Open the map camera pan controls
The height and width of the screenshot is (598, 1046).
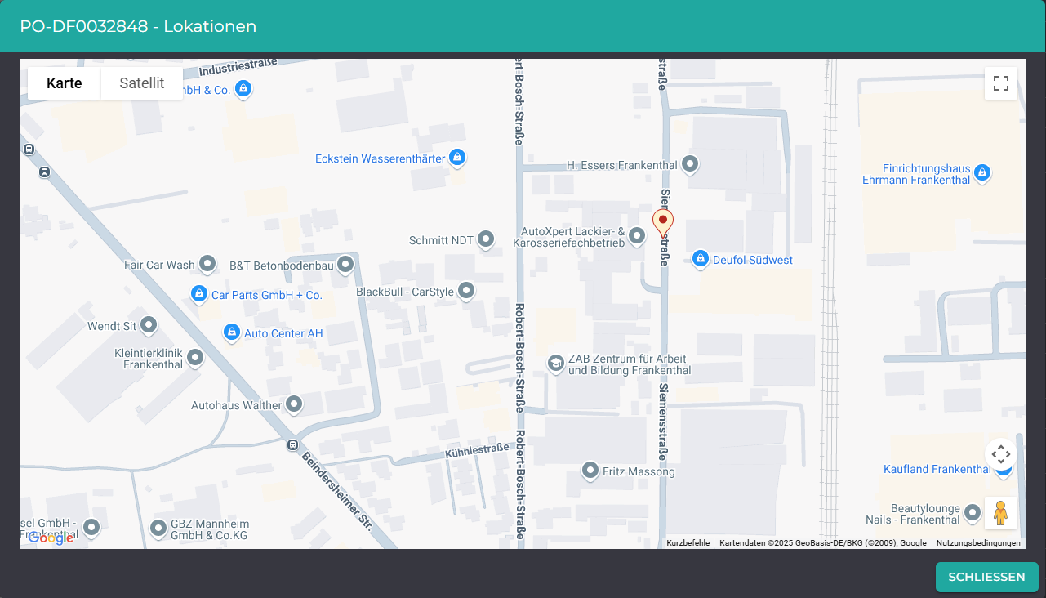click(x=1001, y=454)
